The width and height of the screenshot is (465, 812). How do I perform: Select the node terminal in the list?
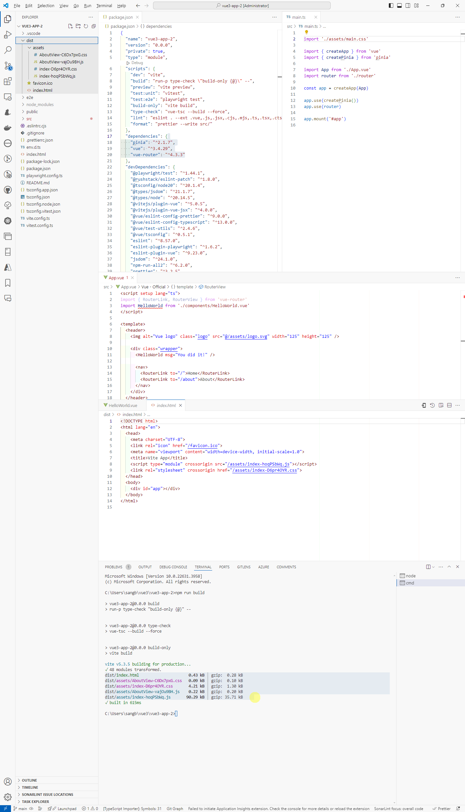[430, 576]
